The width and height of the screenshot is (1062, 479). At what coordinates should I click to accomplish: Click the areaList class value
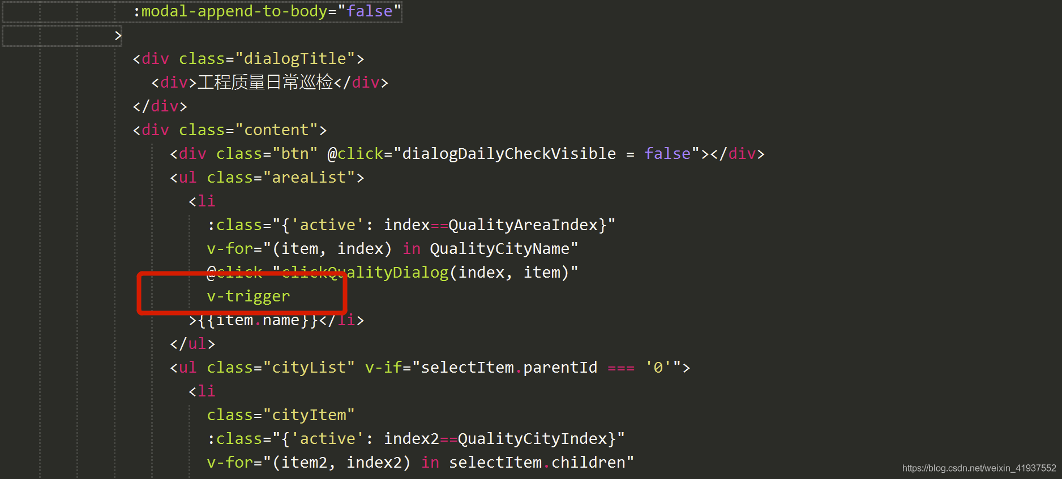(x=309, y=178)
